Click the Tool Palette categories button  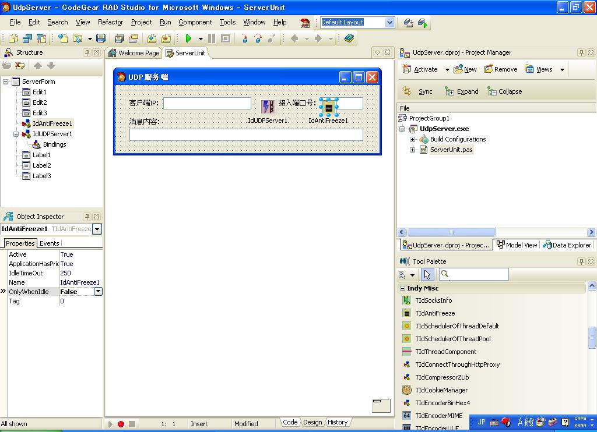click(402, 275)
